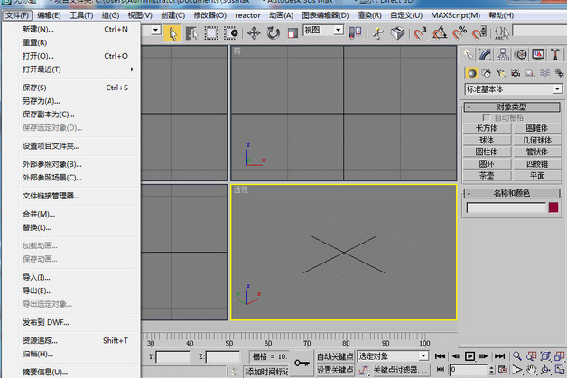This screenshot has width=567, height=378.
Task: Toggle the 3D Snaps magnet
Action: (x=420, y=33)
